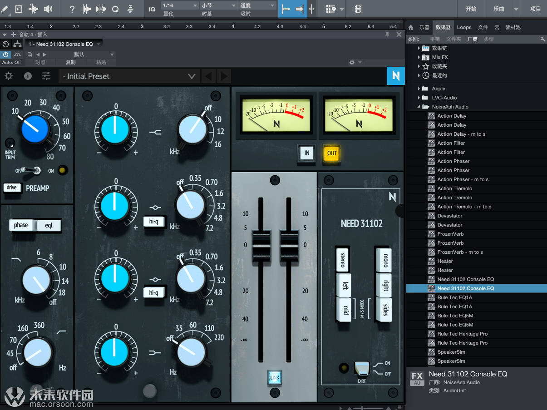Click bar 3 on the timeline ruler
The height and width of the screenshot is (410, 547).
point(142,27)
